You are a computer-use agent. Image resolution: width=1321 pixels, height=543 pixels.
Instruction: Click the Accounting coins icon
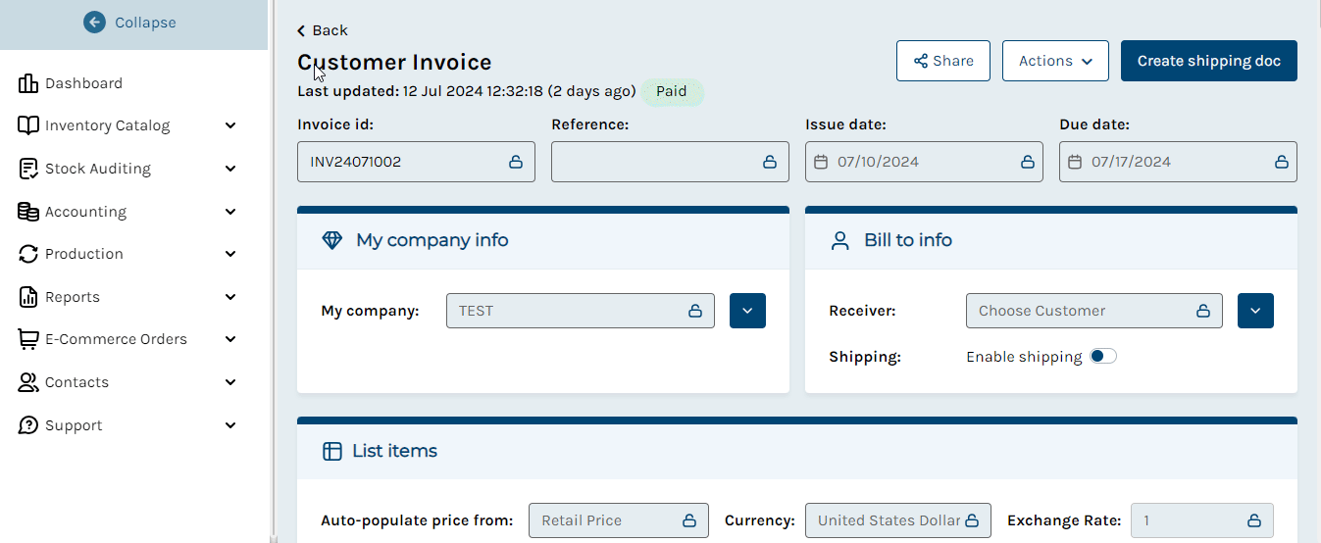28,212
